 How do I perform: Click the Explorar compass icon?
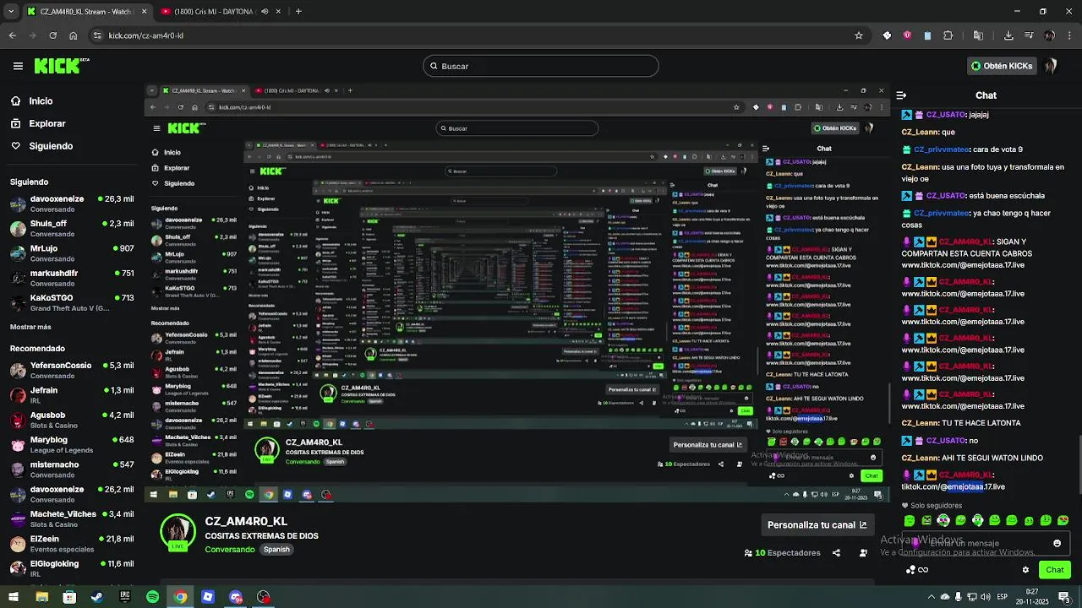coord(15,123)
